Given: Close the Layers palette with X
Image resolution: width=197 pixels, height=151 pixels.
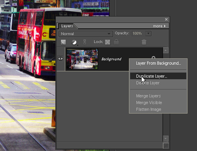Looking at the screenshot, I should [166, 20].
